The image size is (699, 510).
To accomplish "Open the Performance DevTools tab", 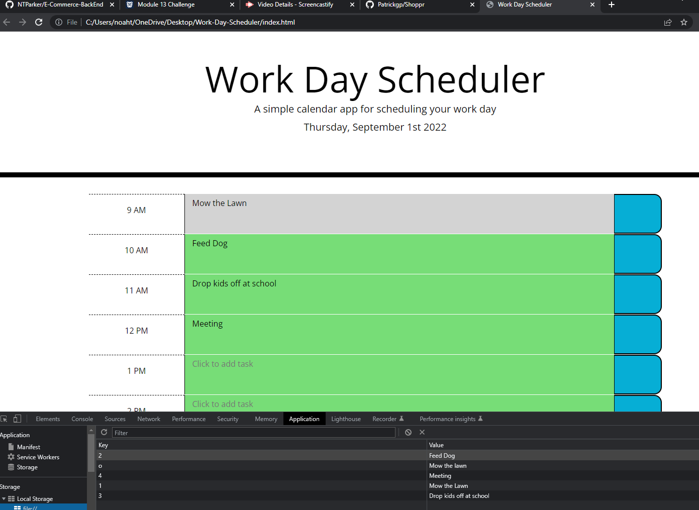I will coord(189,419).
